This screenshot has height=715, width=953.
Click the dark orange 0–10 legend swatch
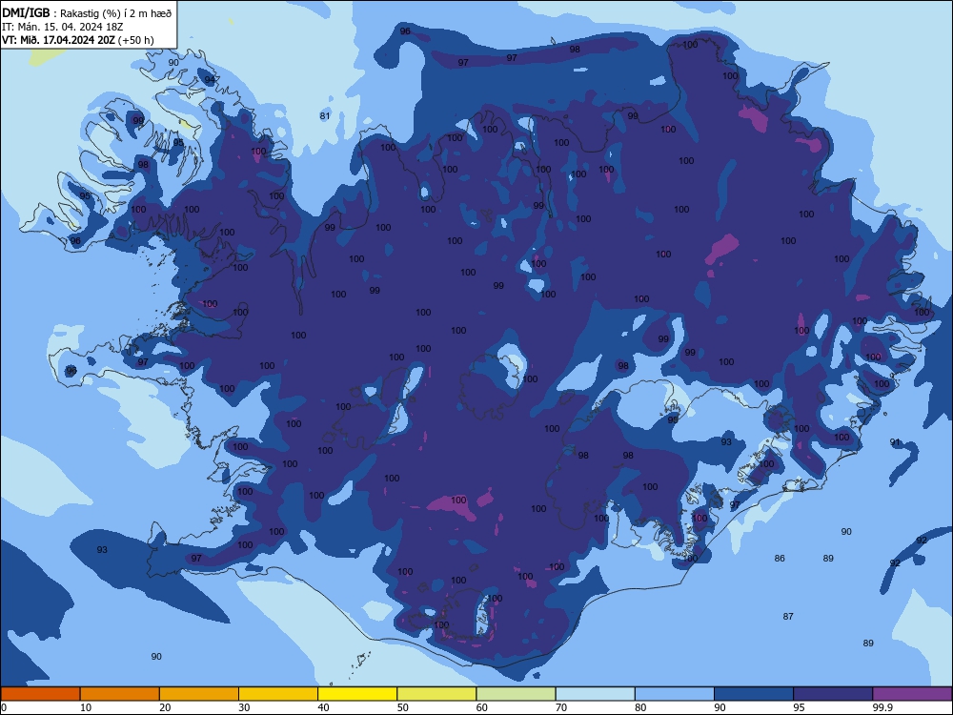click(x=40, y=694)
